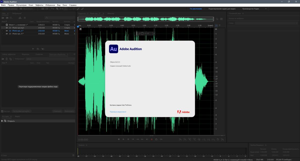300x161 pixels.
Task: Select the Move tool in toolbar
Action: (53, 9)
